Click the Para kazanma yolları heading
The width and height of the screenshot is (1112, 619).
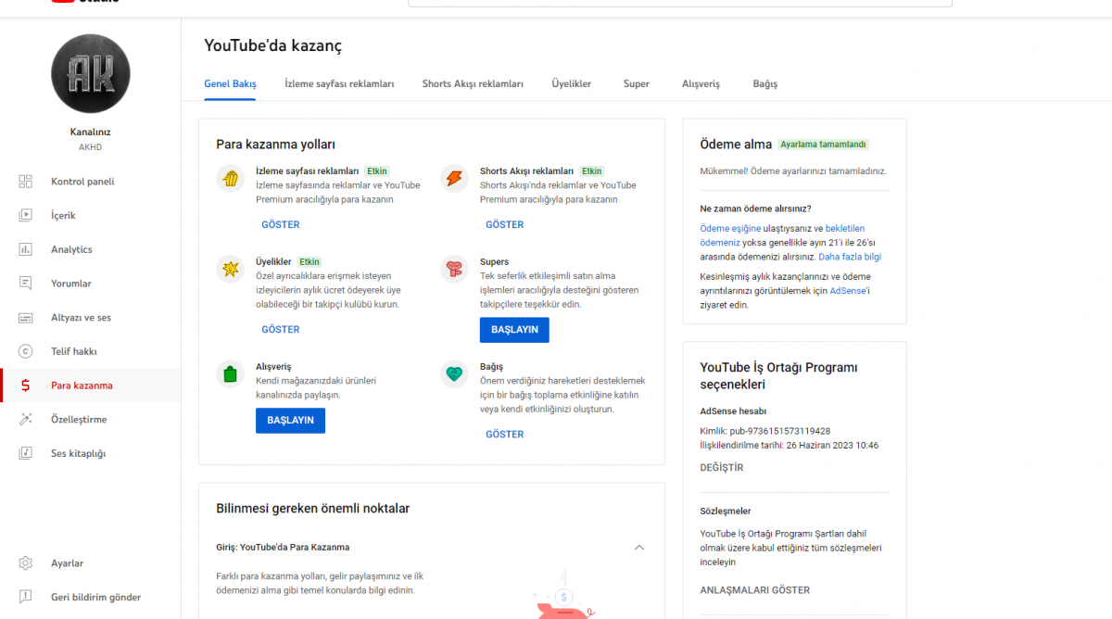tap(275, 145)
